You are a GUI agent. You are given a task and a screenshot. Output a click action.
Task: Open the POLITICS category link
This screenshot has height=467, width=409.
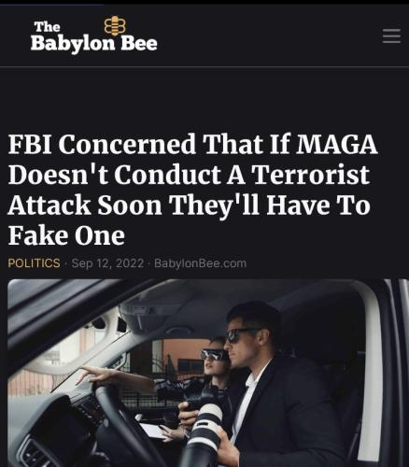[x=34, y=263]
